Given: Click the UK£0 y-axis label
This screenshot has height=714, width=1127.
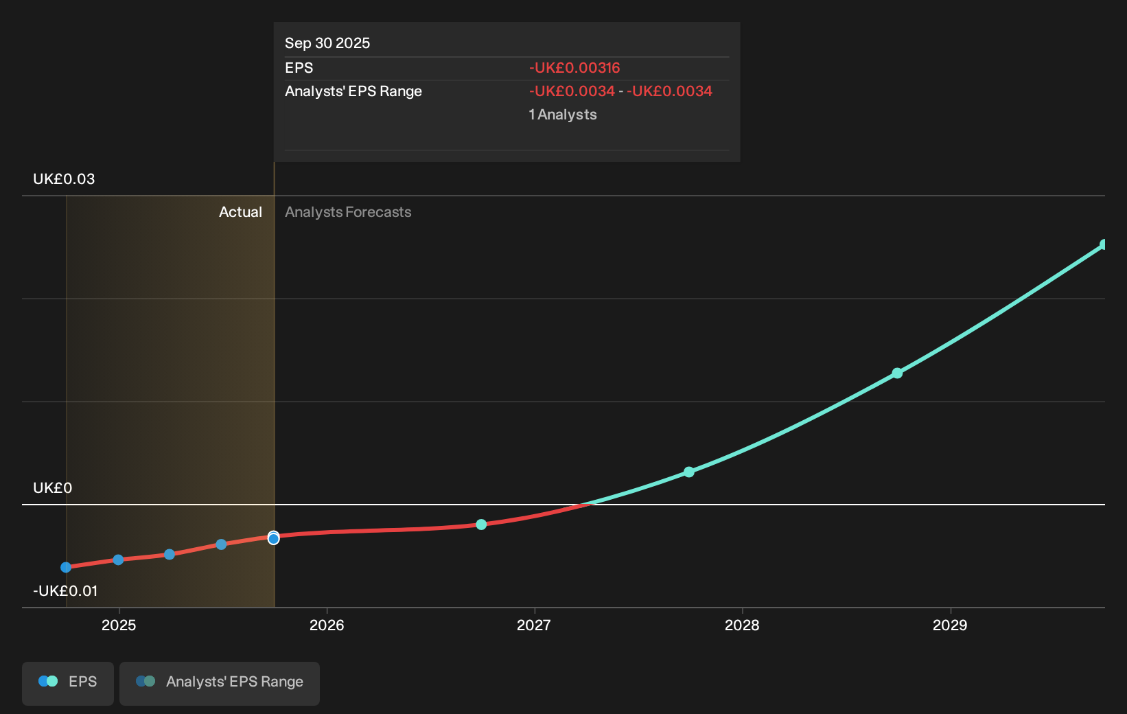Looking at the screenshot, I should point(53,488).
